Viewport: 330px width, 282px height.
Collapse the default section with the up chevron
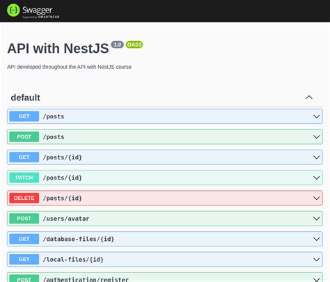(309, 97)
